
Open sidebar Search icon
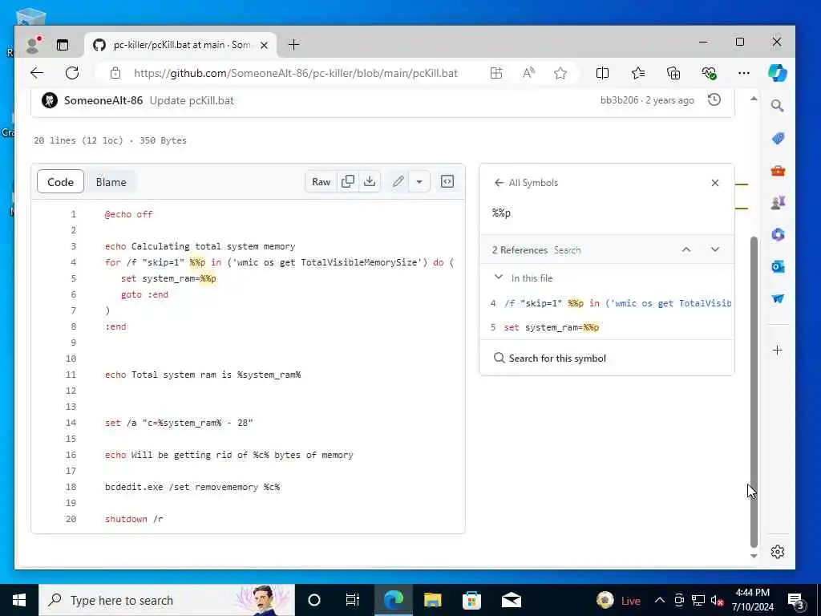(x=778, y=106)
